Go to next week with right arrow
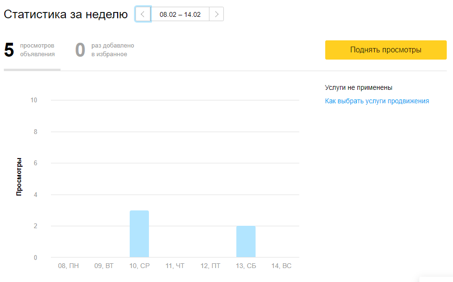 pos(216,14)
